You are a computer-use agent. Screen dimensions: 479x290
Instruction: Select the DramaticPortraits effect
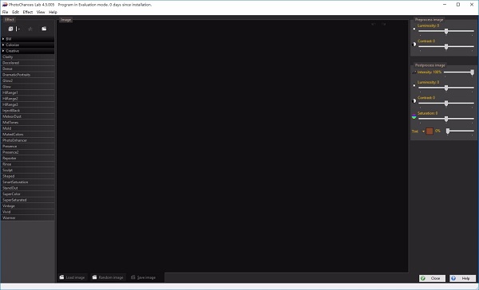tap(27, 75)
